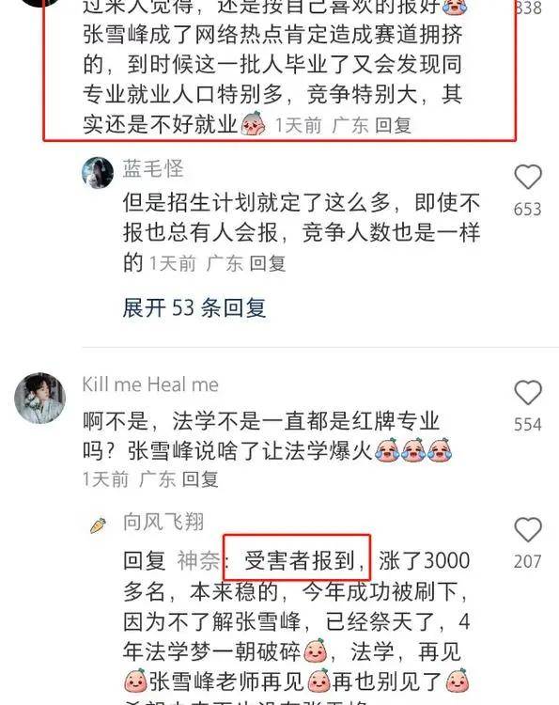
Task: Tap 回复 on the top highlighted comment
Action: [393, 125]
